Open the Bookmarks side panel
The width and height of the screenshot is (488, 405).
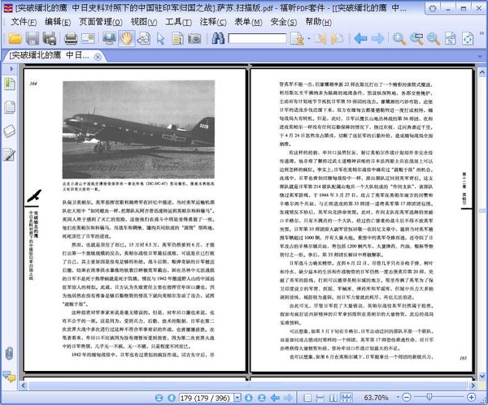10,84
